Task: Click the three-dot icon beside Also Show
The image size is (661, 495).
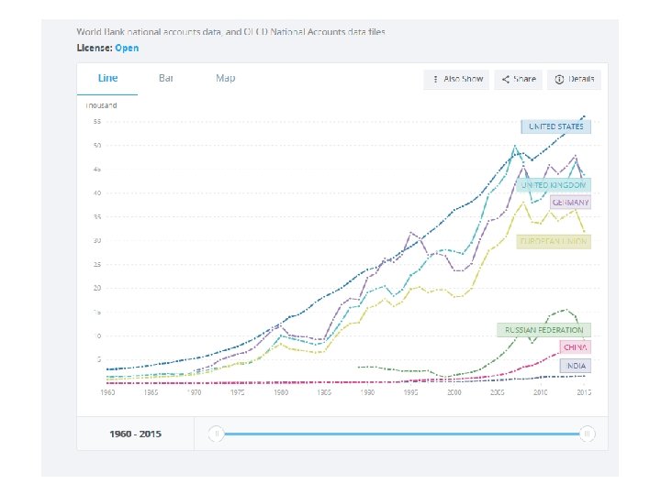Action: point(436,79)
